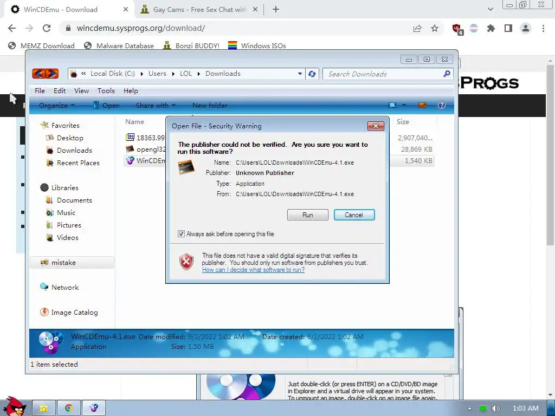Open the Windows ISOs bookmark
Screen dimensions: 555x416
coord(257,45)
